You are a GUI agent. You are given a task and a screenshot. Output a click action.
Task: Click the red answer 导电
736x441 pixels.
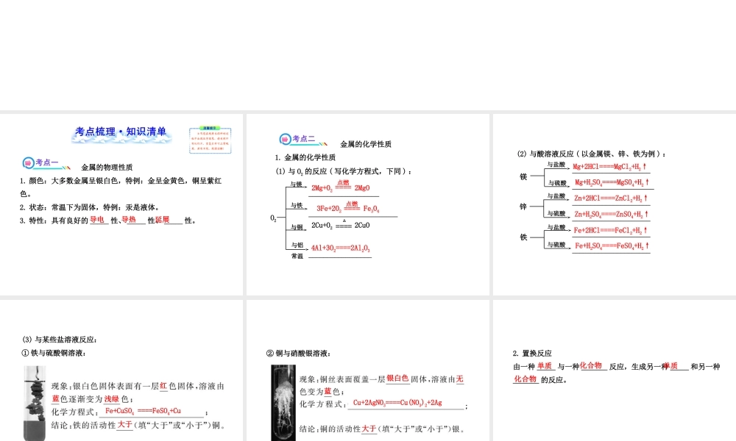97,219
